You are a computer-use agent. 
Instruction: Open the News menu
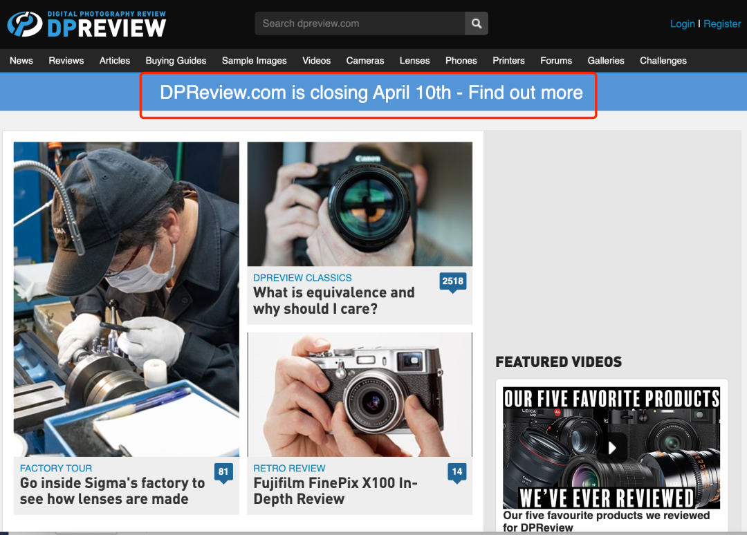[21, 60]
